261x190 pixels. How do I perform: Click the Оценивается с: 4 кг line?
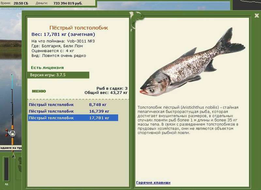coord(53,51)
